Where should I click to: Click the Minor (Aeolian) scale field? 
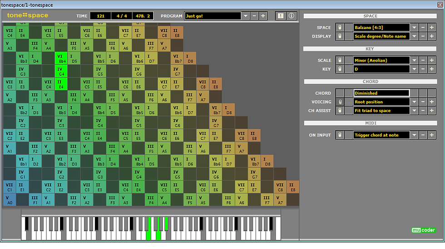coord(381,60)
